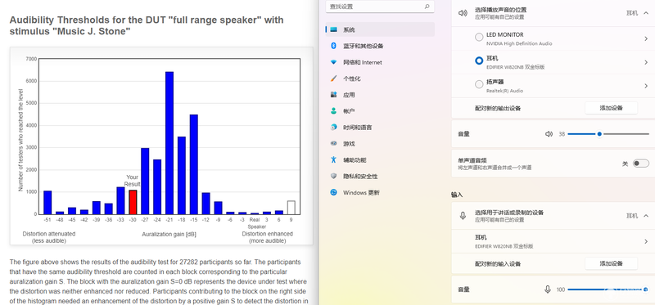Click the accessibility figure icon for 辅助功能
The height and width of the screenshot is (305, 655).
point(333,159)
